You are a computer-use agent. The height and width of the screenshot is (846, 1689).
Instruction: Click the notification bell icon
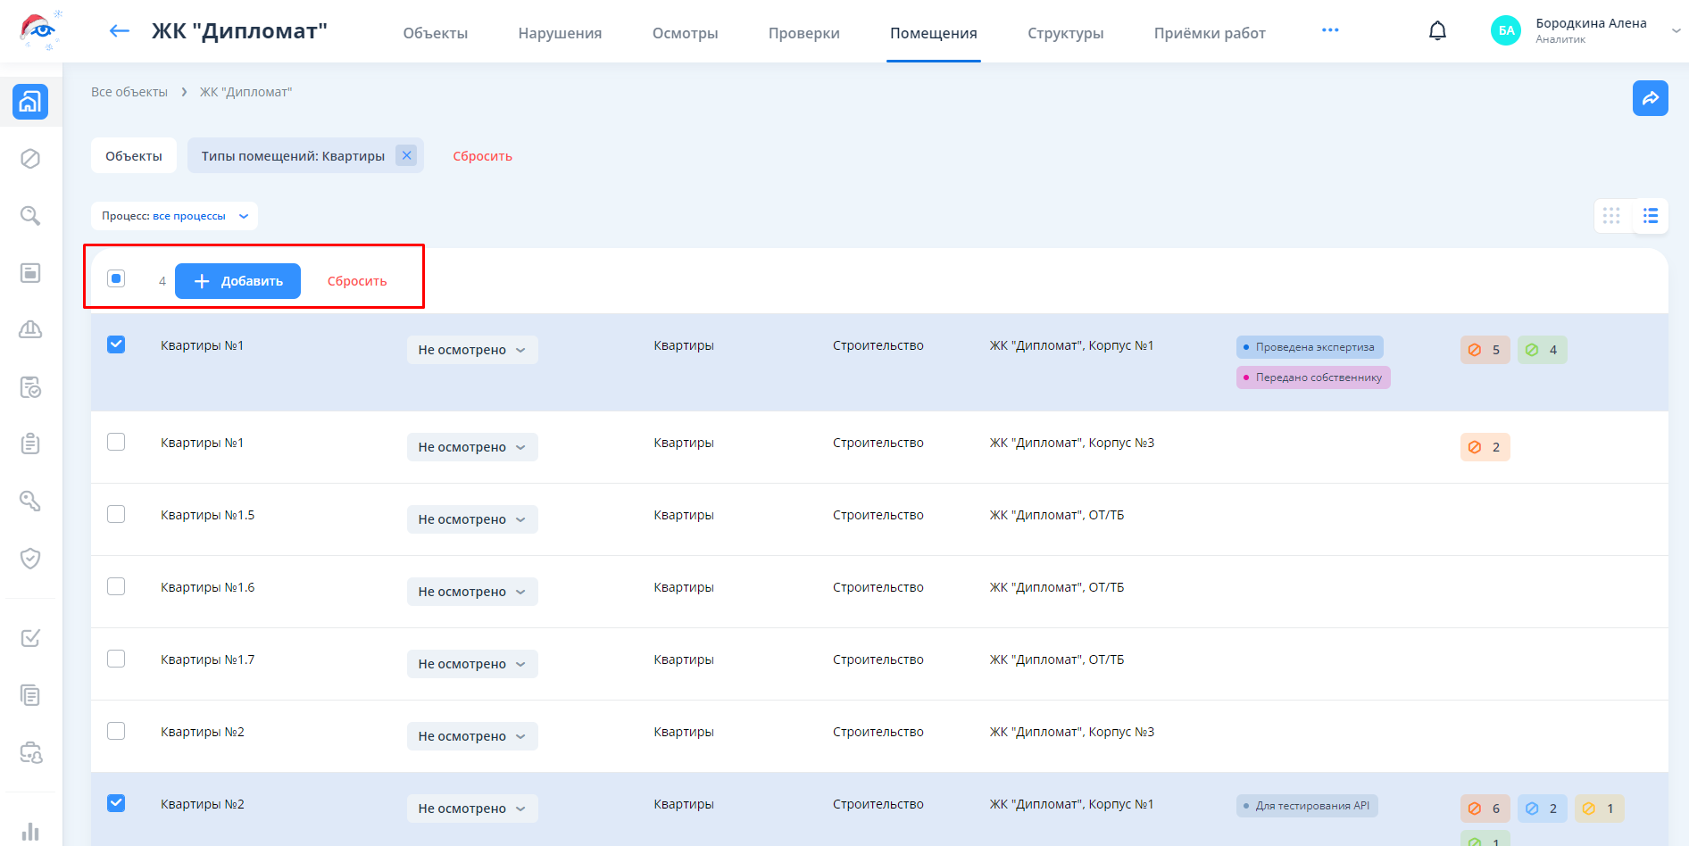point(1437,31)
